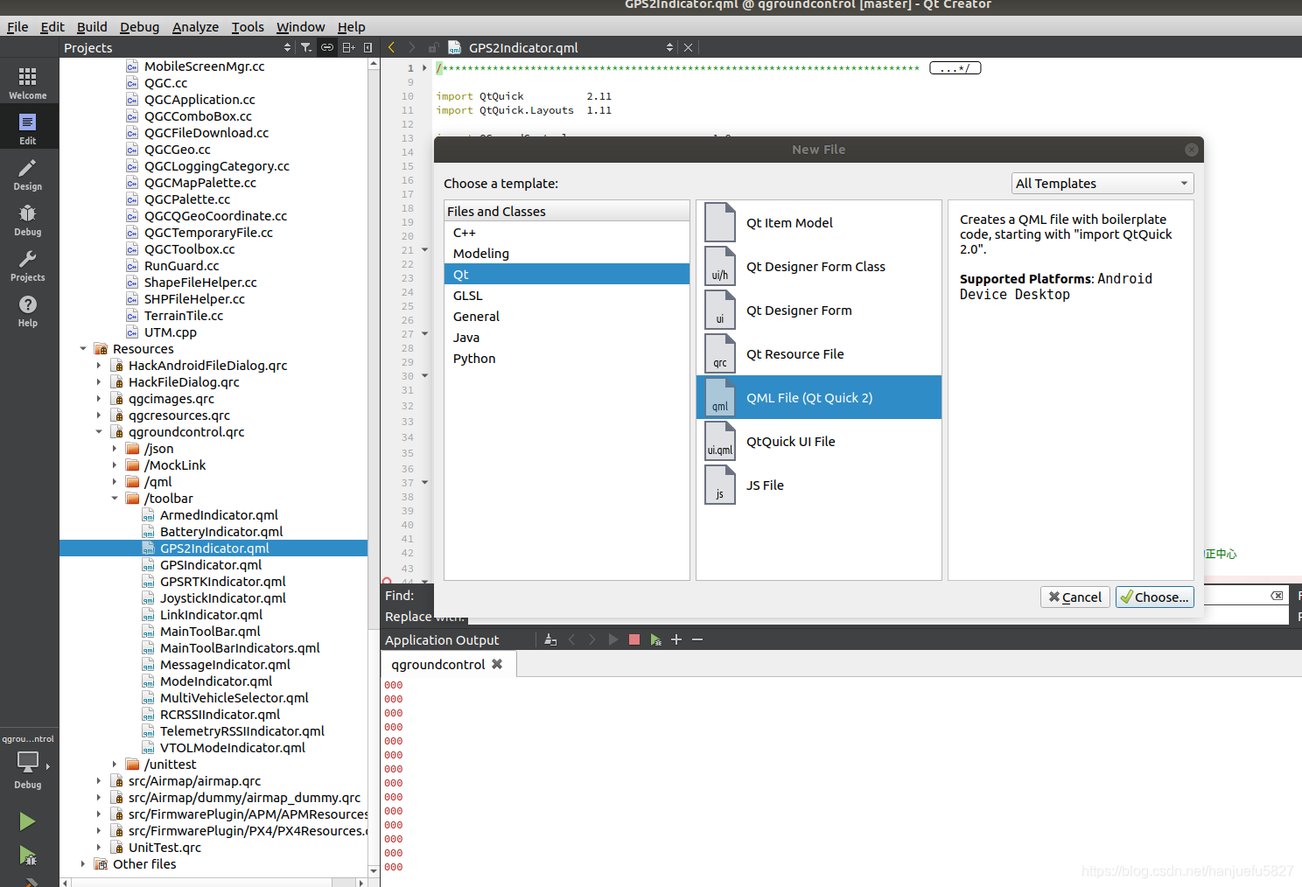This screenshot has height=887, width=1302.
Task: Select the C++ category
Action: pos(567,233)
